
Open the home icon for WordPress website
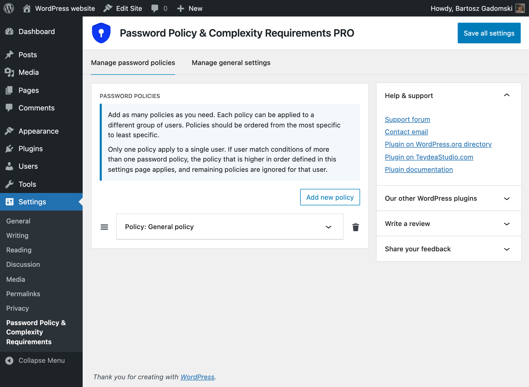pyautogui.click(x=27, y=9)
